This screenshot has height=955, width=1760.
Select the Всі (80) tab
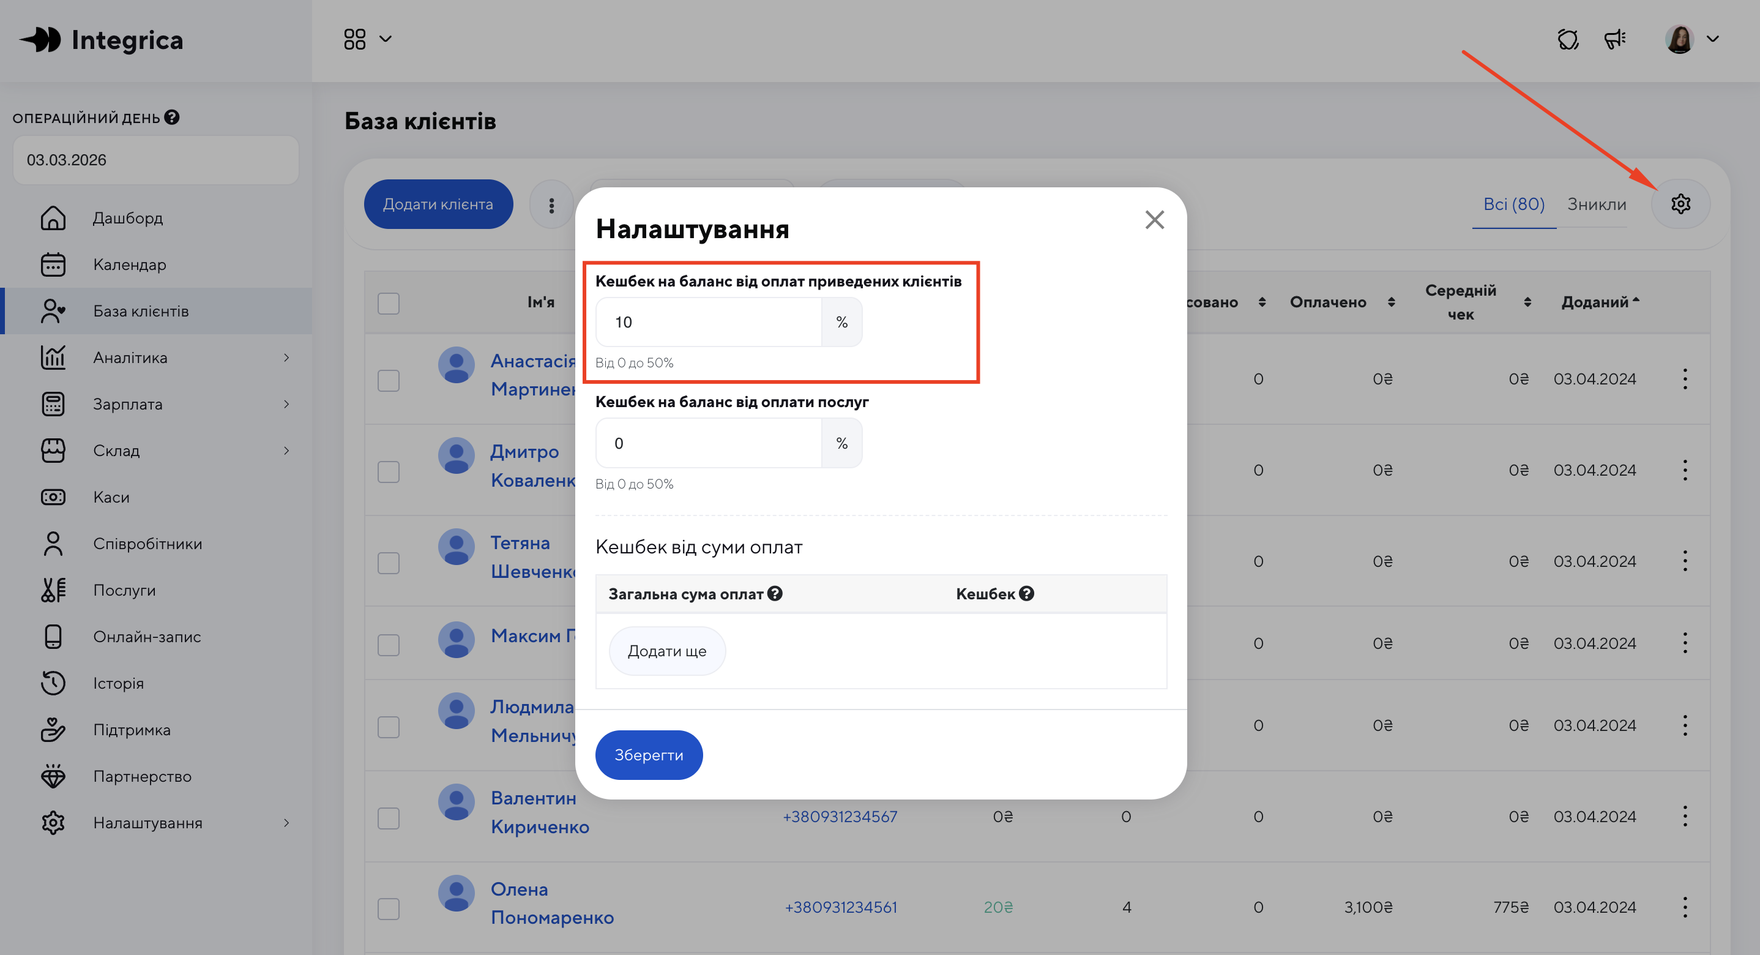(1513, 204)
